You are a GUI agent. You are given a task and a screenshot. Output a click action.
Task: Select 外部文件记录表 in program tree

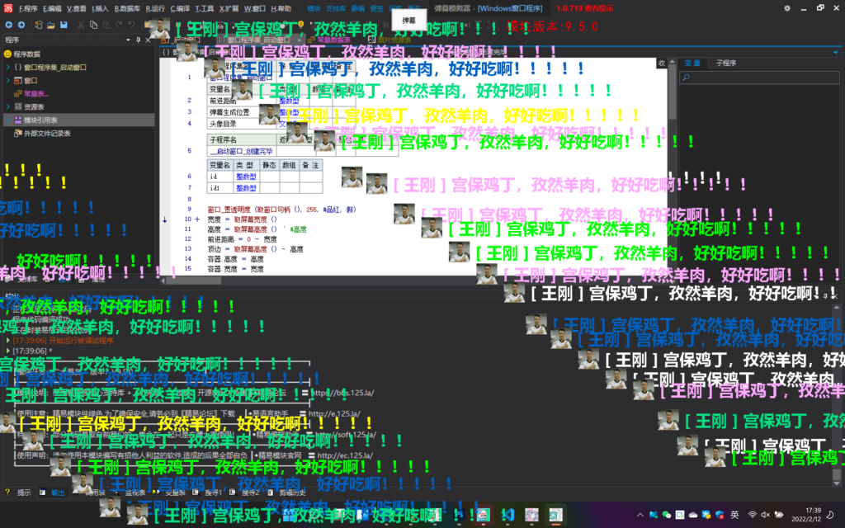pyautogui.click(x=46, y=133)
